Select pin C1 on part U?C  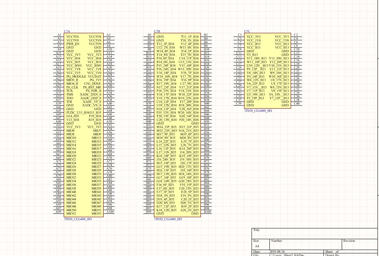pyautogui.click(x=240, y=35)
